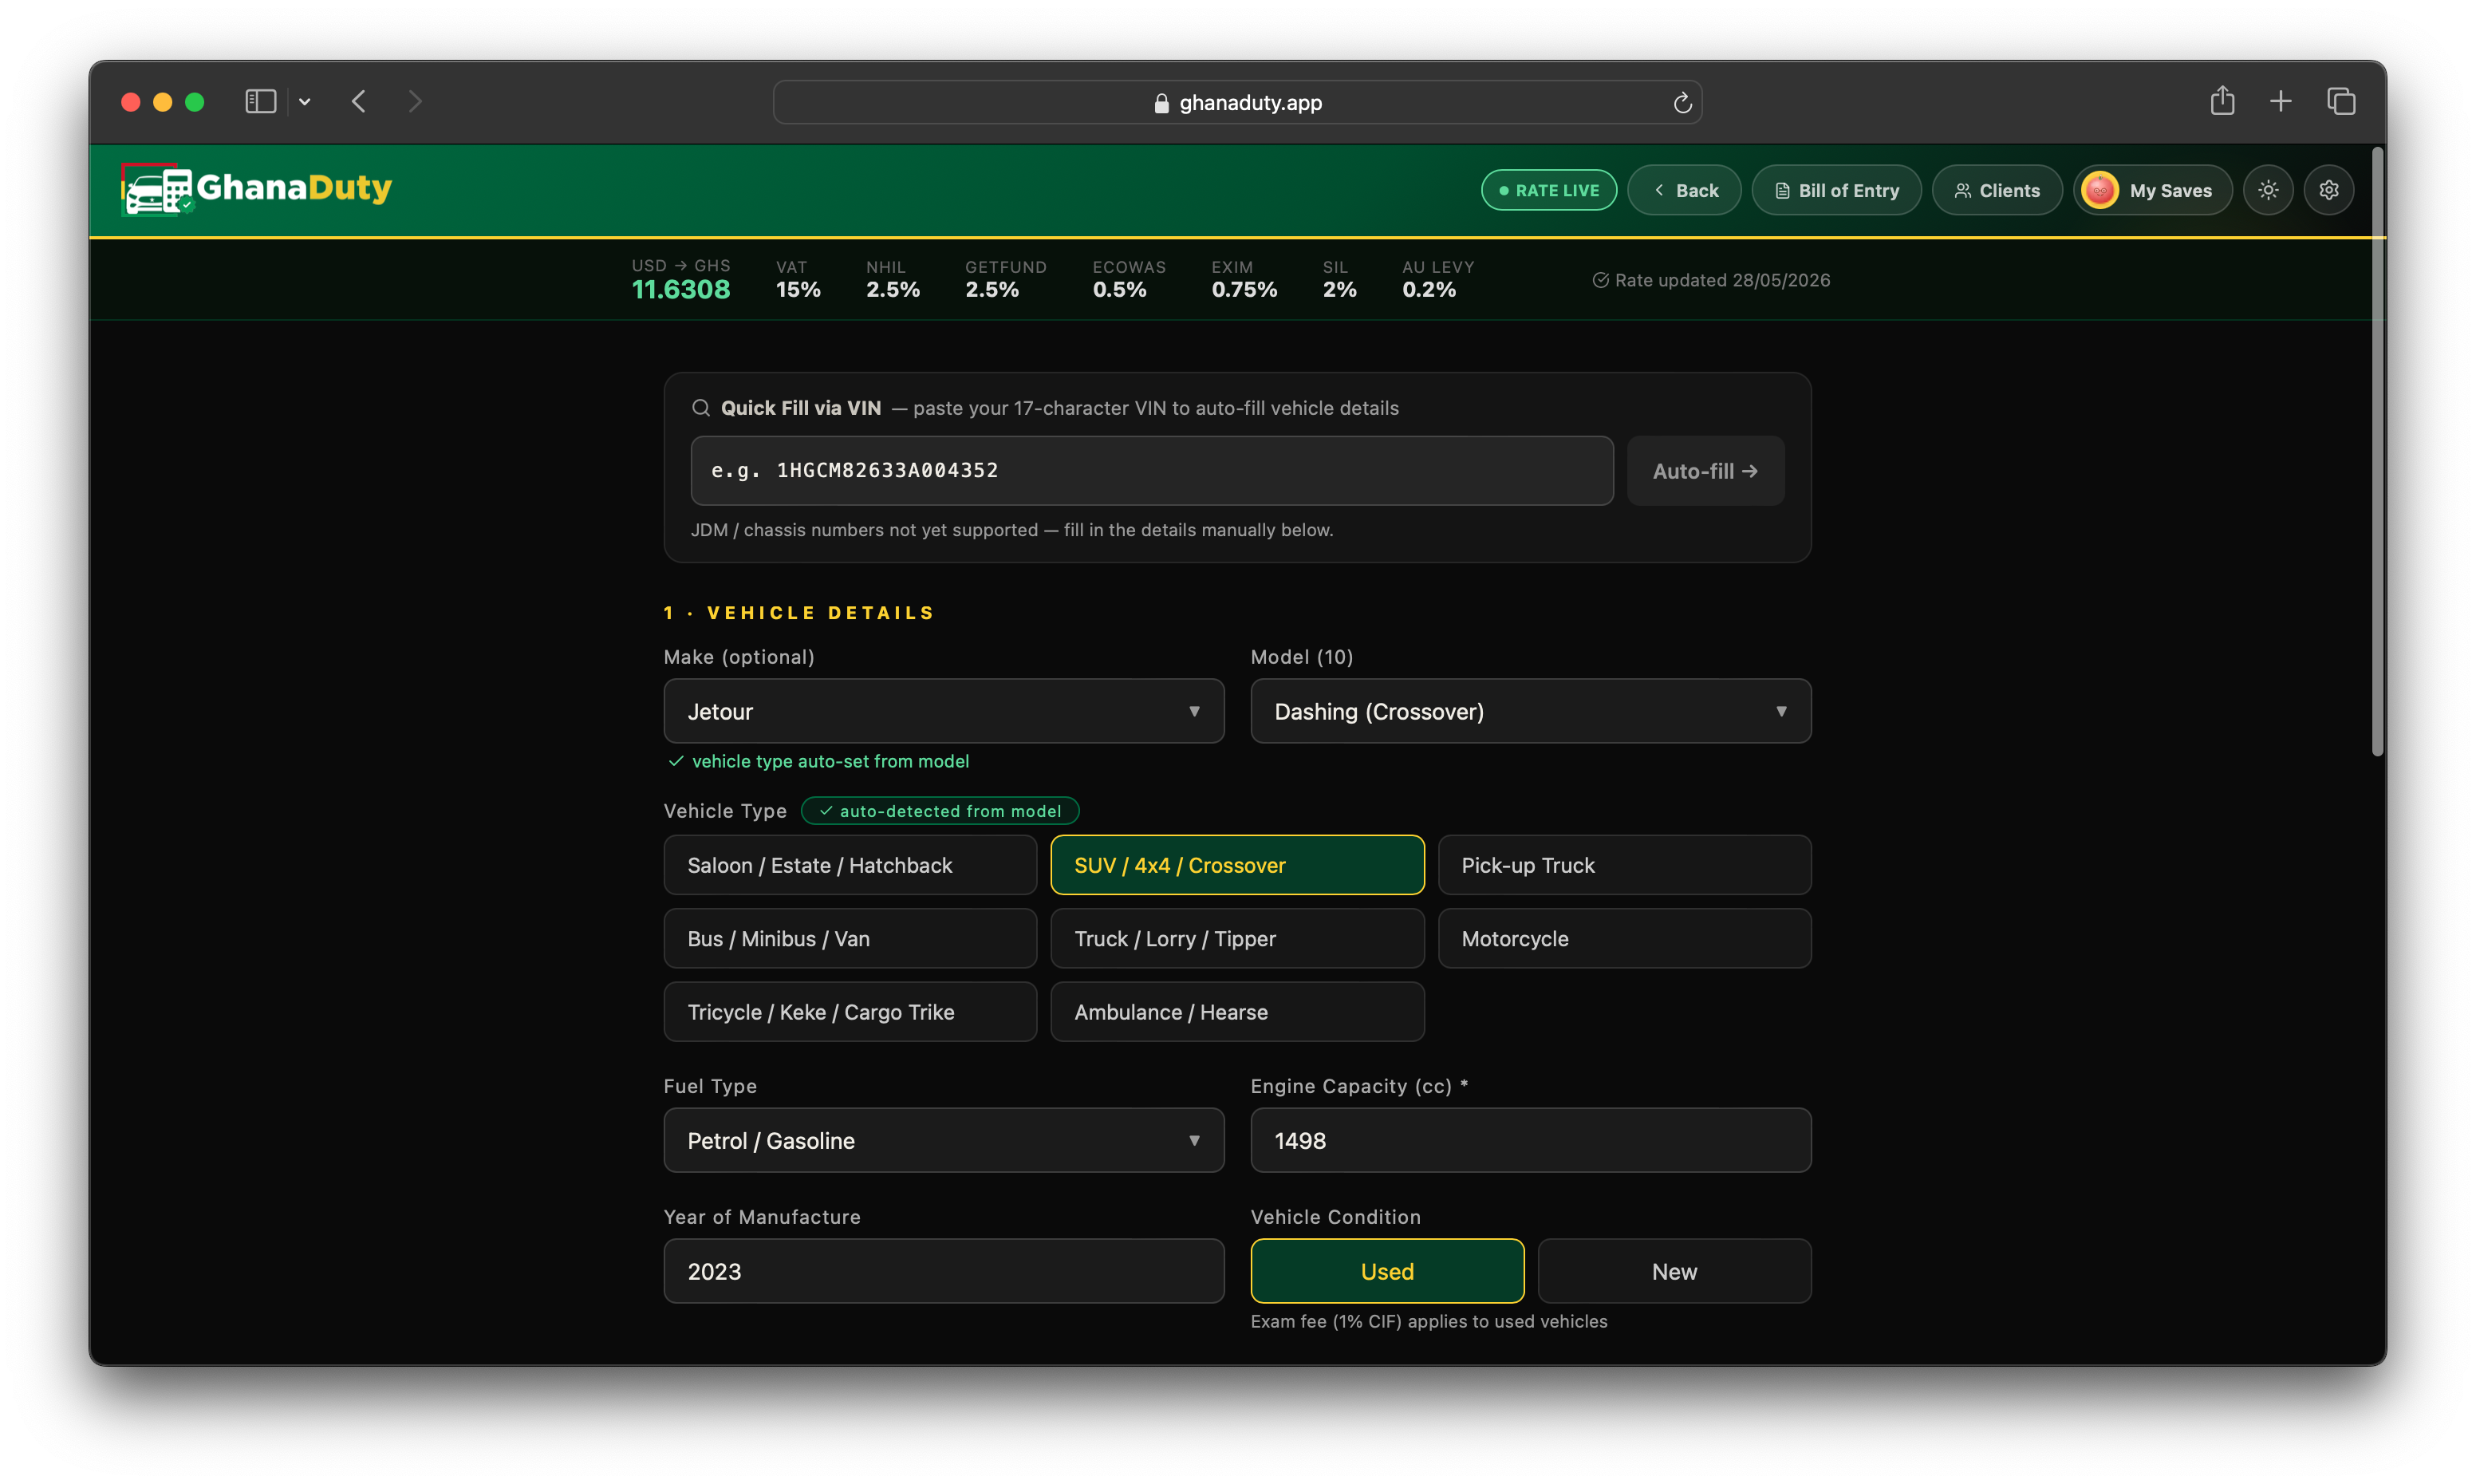
Task: Open the Fuel Type dropdown
Action: coord(944,1140)
